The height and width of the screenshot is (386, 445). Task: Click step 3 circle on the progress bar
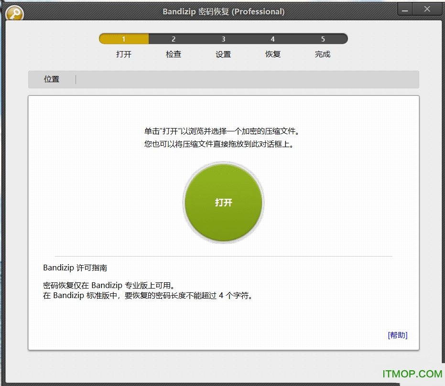(223, 39)
